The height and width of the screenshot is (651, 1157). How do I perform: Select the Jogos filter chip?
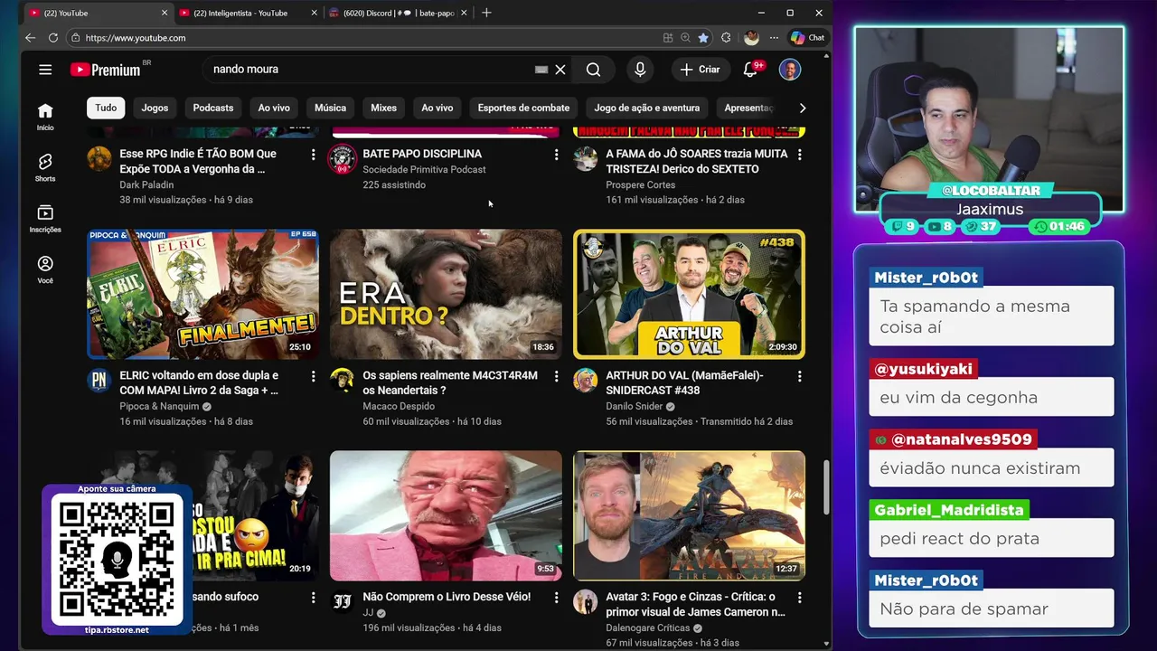coord(155,108)
